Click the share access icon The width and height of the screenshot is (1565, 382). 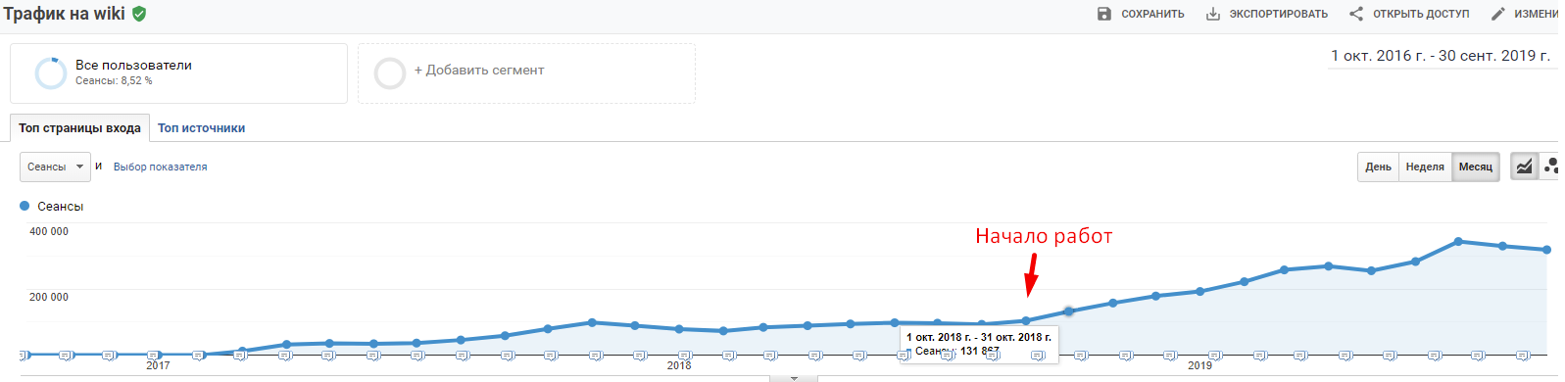[1356, 14]
